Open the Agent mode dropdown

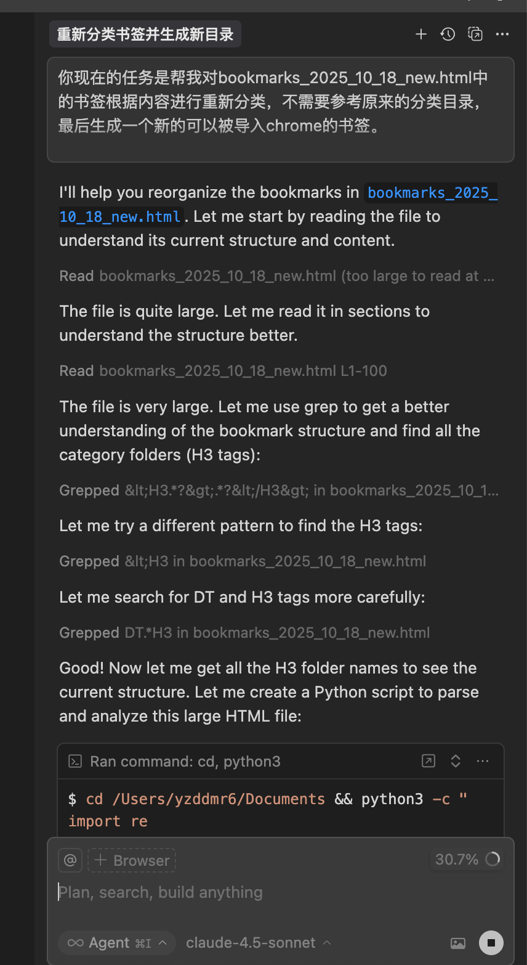(x=117, y=943)
